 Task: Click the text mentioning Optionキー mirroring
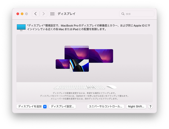point(84,96)
